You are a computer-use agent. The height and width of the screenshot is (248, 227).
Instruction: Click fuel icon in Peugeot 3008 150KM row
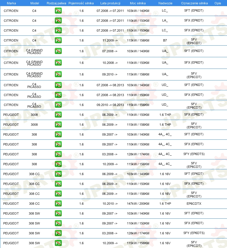point(58,115)
